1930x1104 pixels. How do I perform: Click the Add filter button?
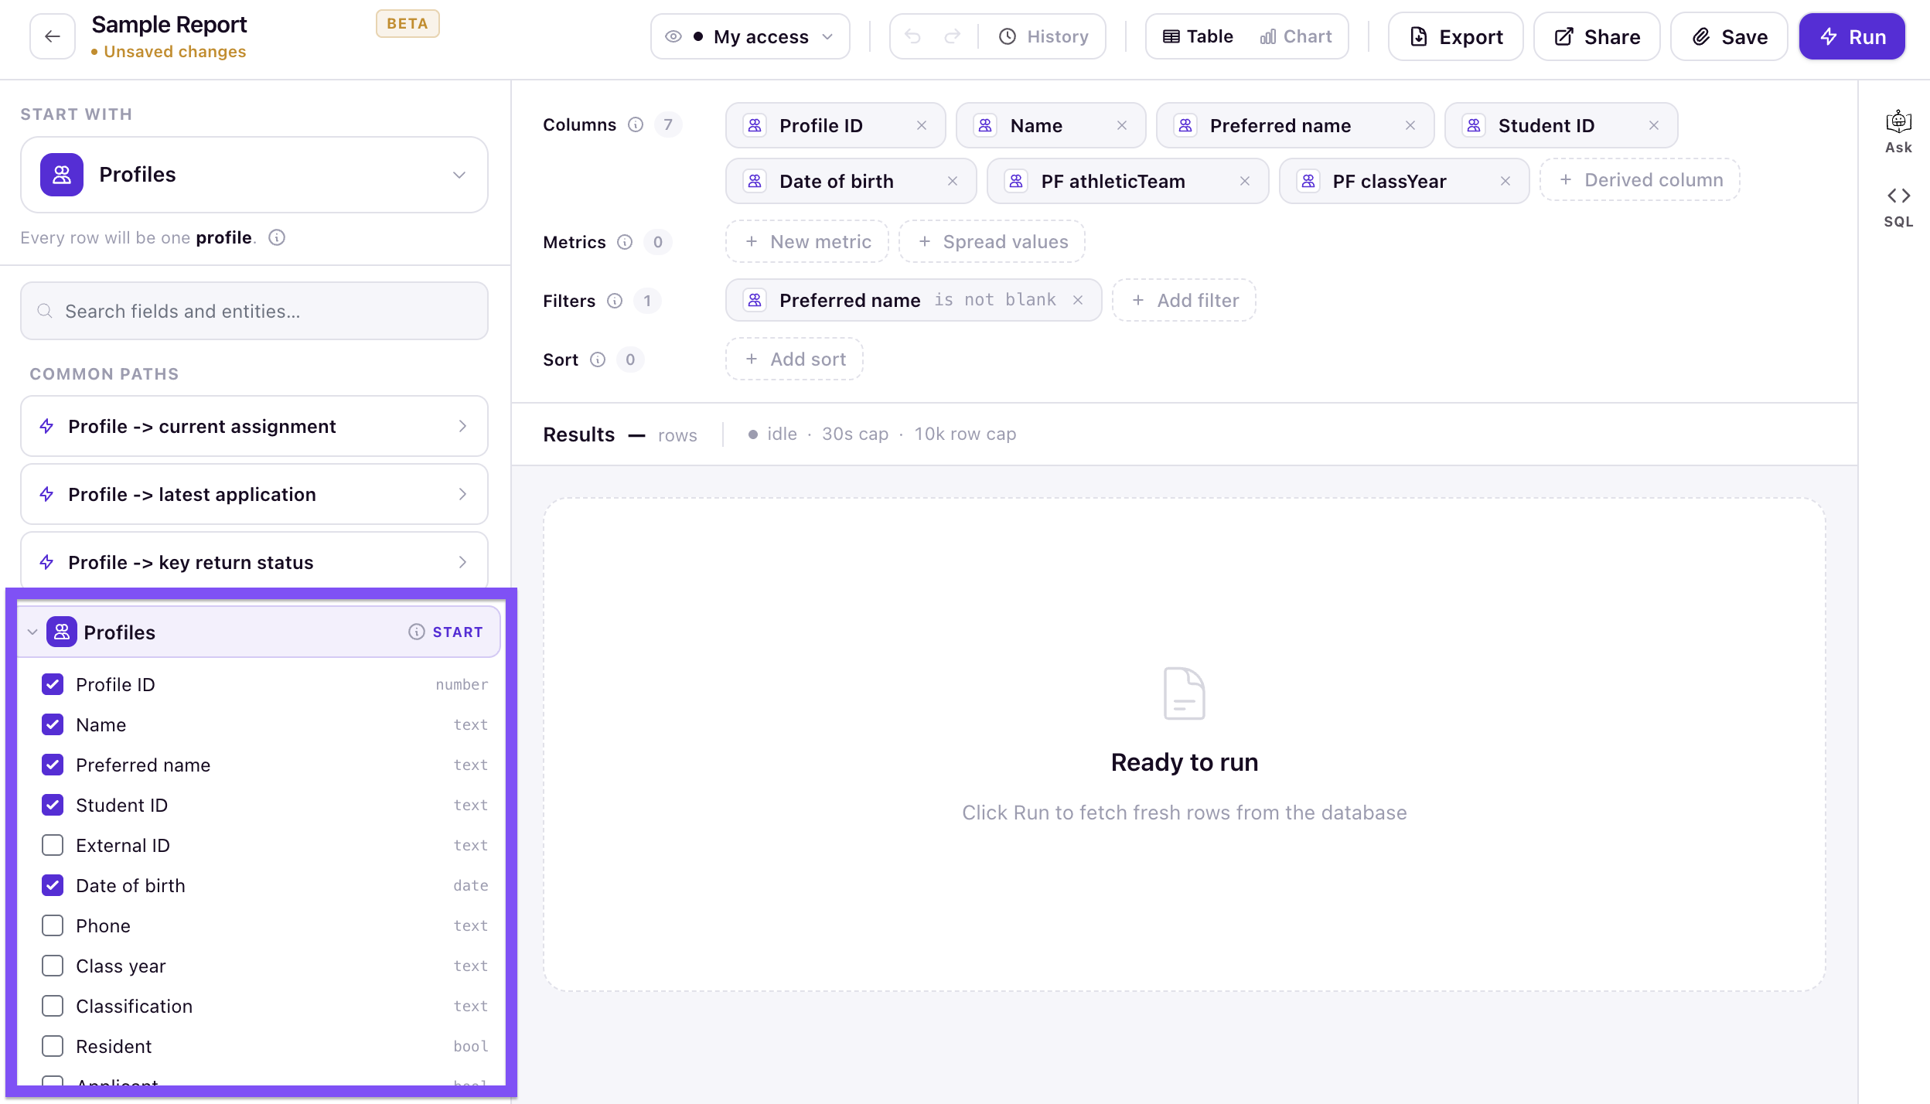pos(1184,300)
